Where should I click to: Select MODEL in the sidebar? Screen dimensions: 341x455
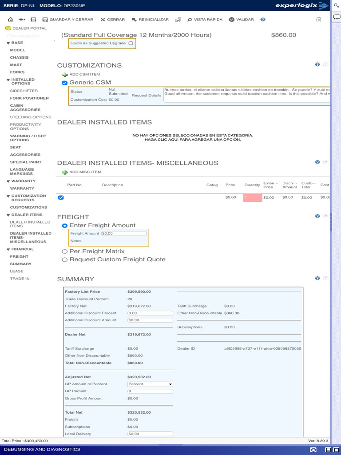point(17,50)
